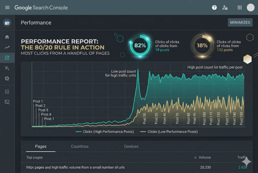This screenshot has width=258, height=173.
Task: Select the property icon atop the sidebar
Action: pos(7,23)
